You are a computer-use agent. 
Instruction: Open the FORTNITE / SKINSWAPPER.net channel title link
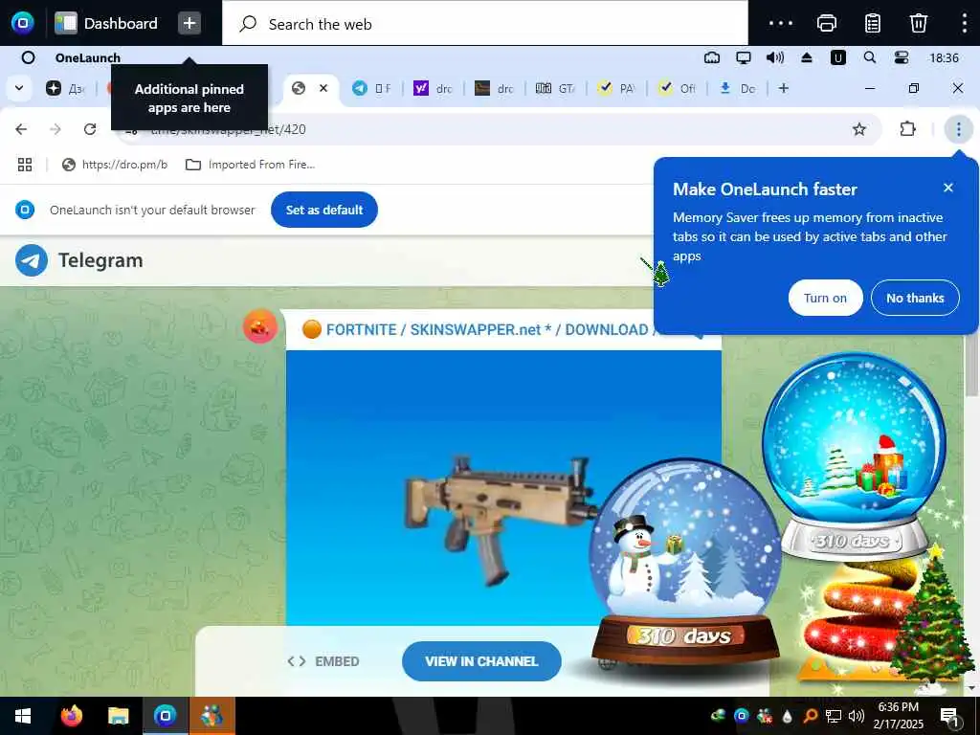click(x=491, y=329)
